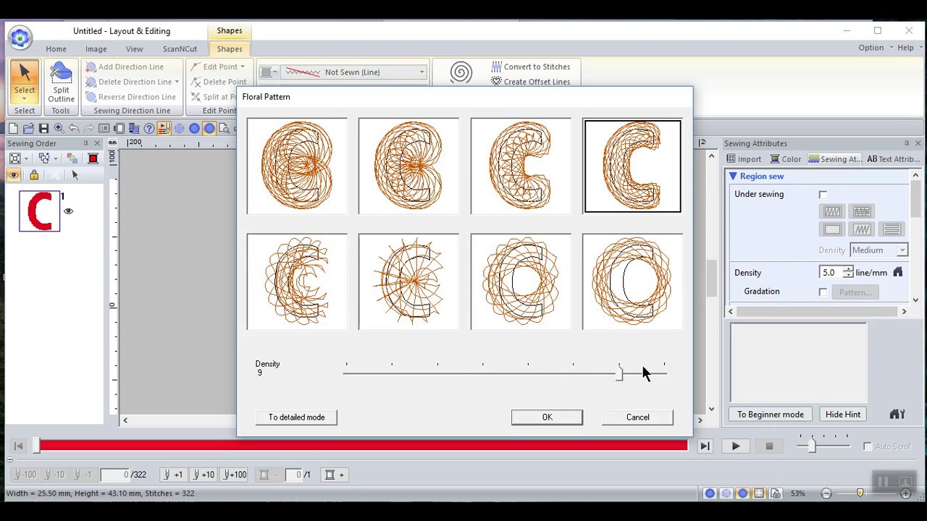The width and height of the screenshot is (927, 521).
Task: Toggle the Auto Scroll checkbox
Action: [x=868, y=446]
